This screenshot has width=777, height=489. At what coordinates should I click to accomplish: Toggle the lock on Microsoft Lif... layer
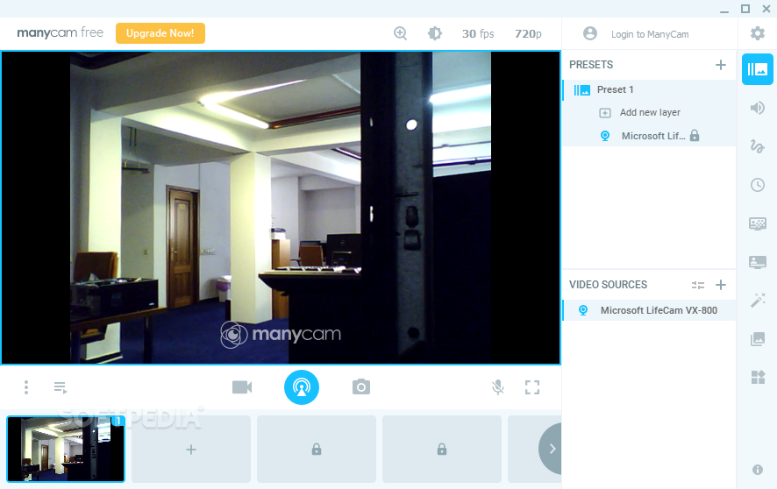tap(695, 136)
